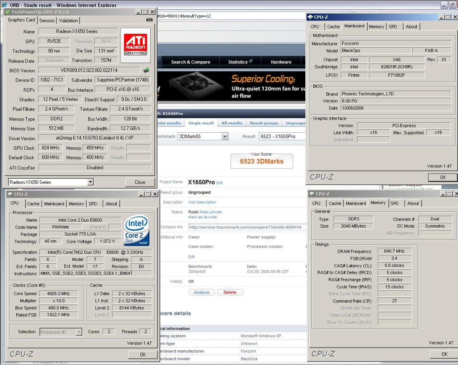
Task: Open the Mainboard tab in CPU-Z processor window
Action: coord(54,204)
